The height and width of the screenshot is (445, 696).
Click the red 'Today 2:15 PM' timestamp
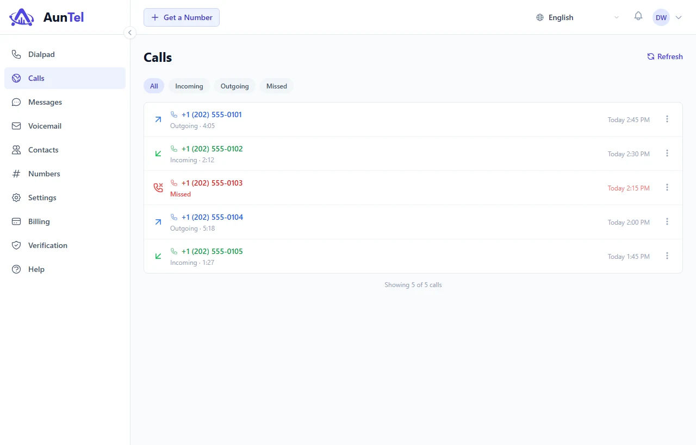[629, 188]
